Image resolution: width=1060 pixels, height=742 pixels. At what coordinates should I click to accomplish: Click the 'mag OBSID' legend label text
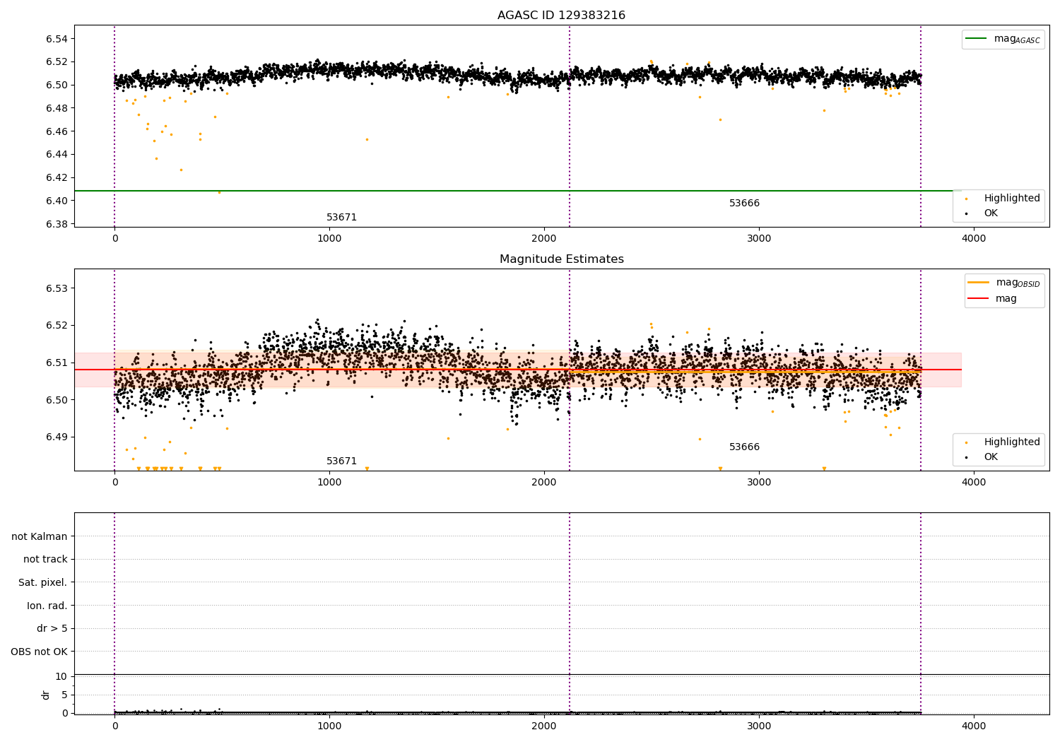tap(1018, 283)
